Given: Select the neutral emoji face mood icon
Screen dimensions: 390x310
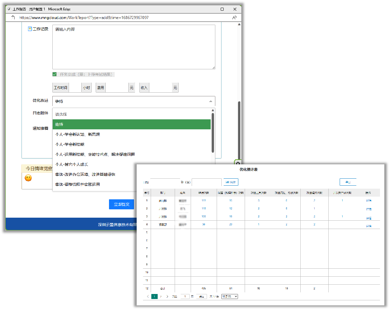Looking at the screenshot, I should pos(28,178).
